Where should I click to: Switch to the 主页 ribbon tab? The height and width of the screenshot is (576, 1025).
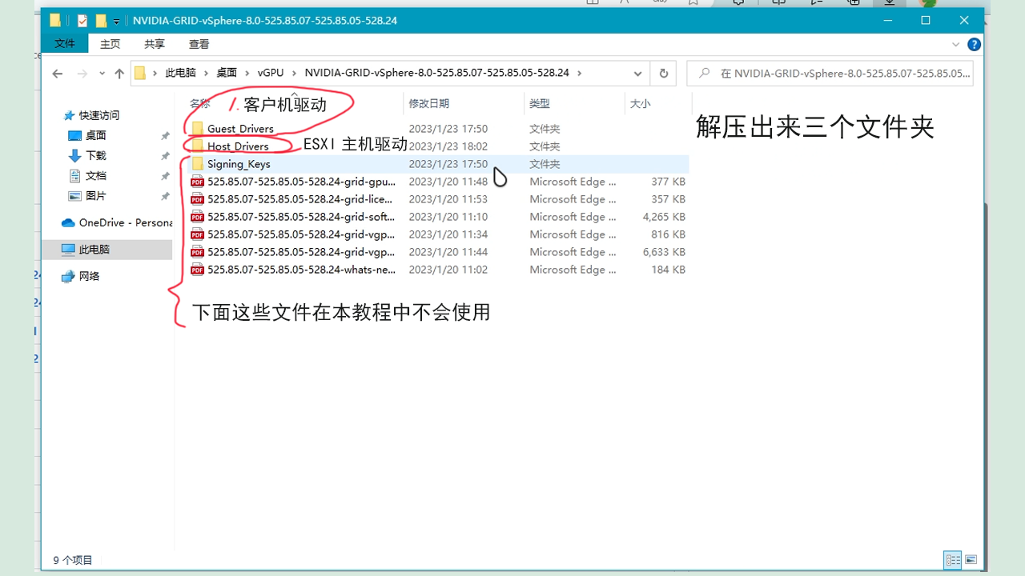[110, 44]
